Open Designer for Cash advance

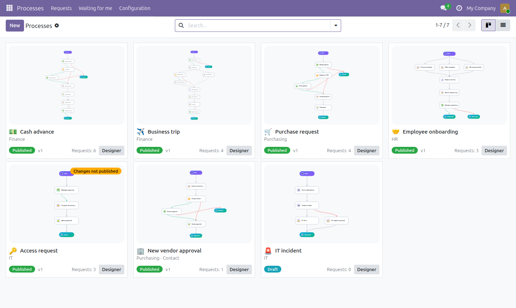111,150
